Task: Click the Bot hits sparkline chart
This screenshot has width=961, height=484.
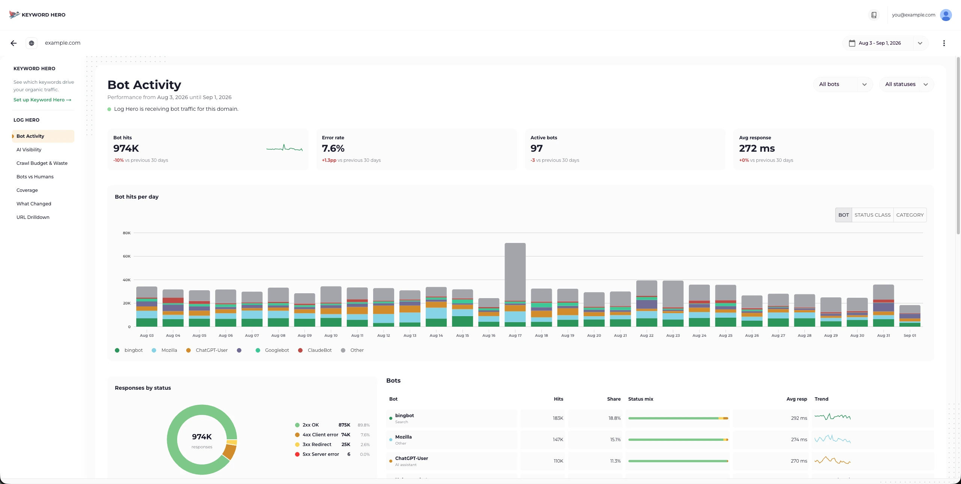Action: [x=285, y=148]
